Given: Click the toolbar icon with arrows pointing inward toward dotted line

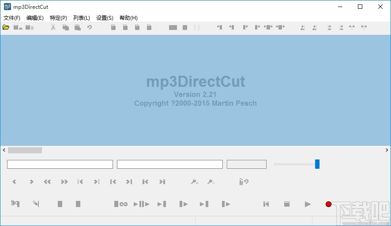Looking at the screenshot, I should click(x=364, y=27).
